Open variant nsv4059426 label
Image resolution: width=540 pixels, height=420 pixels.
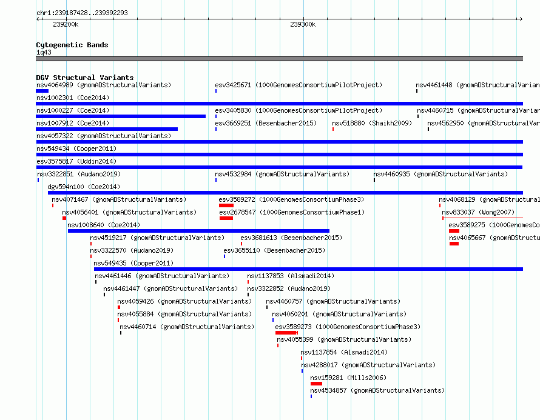[x=184, y=301]
